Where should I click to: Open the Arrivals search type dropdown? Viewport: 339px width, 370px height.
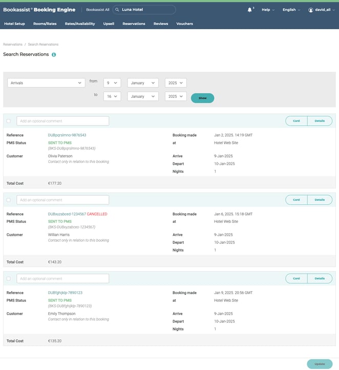(x=46, y=83)
